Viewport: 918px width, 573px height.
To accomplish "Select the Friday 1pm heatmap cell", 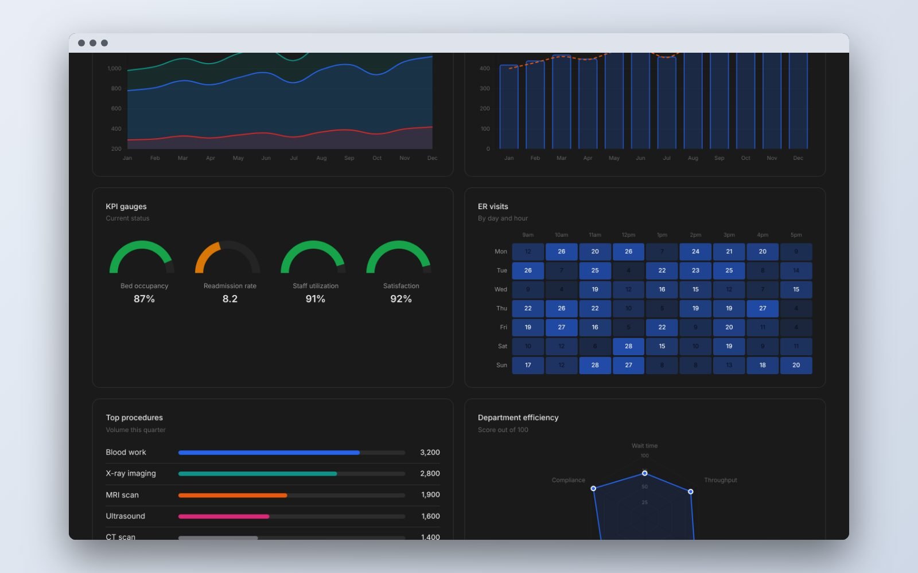I will point(662,327).
